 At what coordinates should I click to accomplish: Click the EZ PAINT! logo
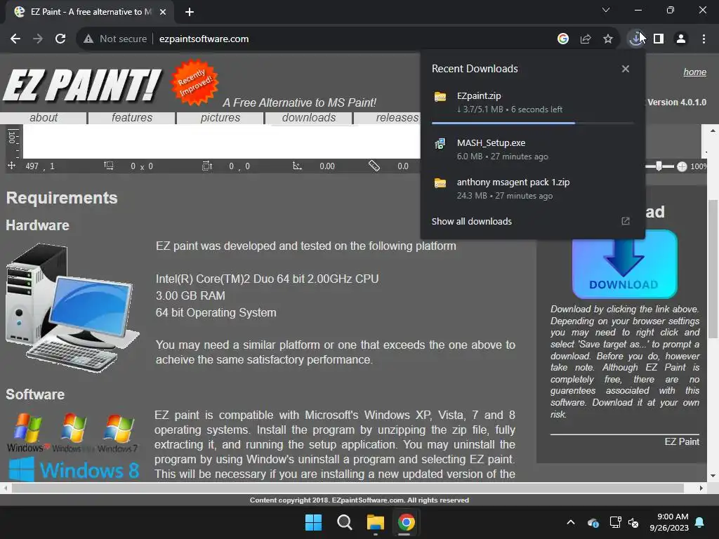tap(82, 85)
